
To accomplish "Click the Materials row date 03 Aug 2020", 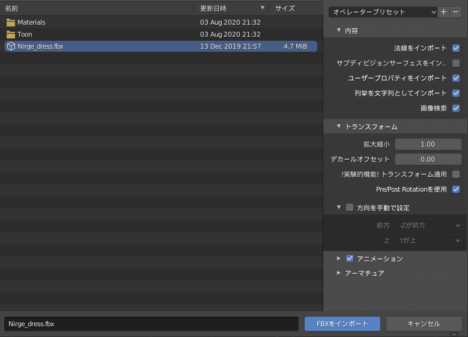I will pos(230,22).
